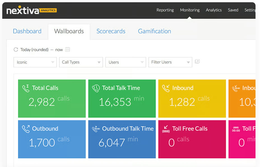This screenshot has height=167, width=260.
Task: Click the 1,282 calls value
Action: [x=189, y=101]
